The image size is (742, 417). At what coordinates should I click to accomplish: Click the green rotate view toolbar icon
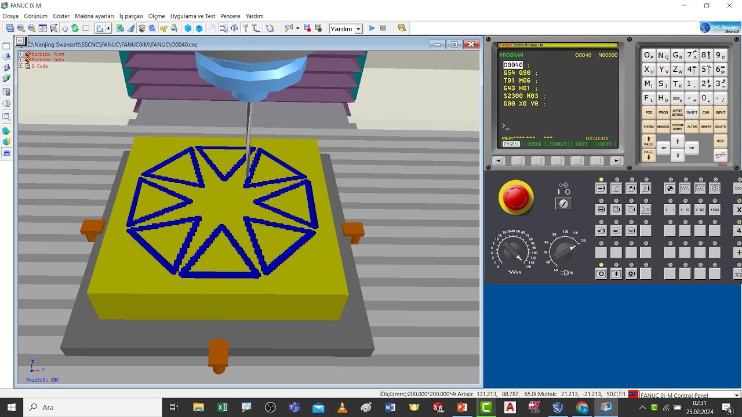[75, 28]
